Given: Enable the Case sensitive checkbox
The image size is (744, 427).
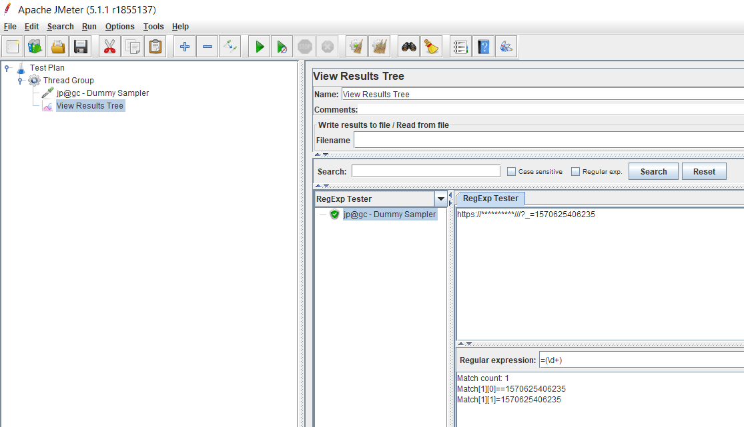Looking at the screenshot, I should pos(512,172).
